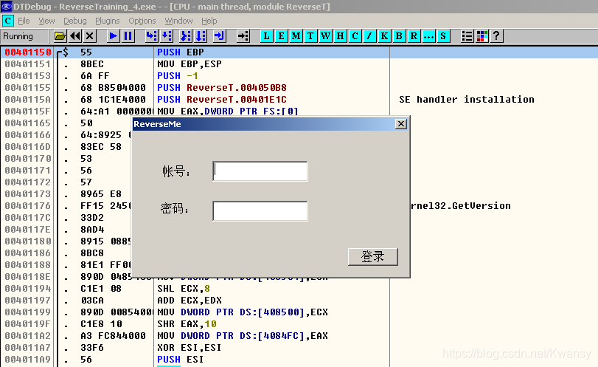Click XOR ESI,ESI instruction
This screenshot has height=367, width=598.
190,348
